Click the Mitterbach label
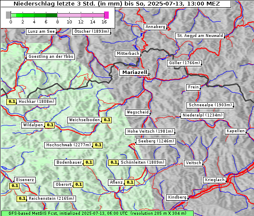This screenshot has width=254, height=216. (128, 54)
